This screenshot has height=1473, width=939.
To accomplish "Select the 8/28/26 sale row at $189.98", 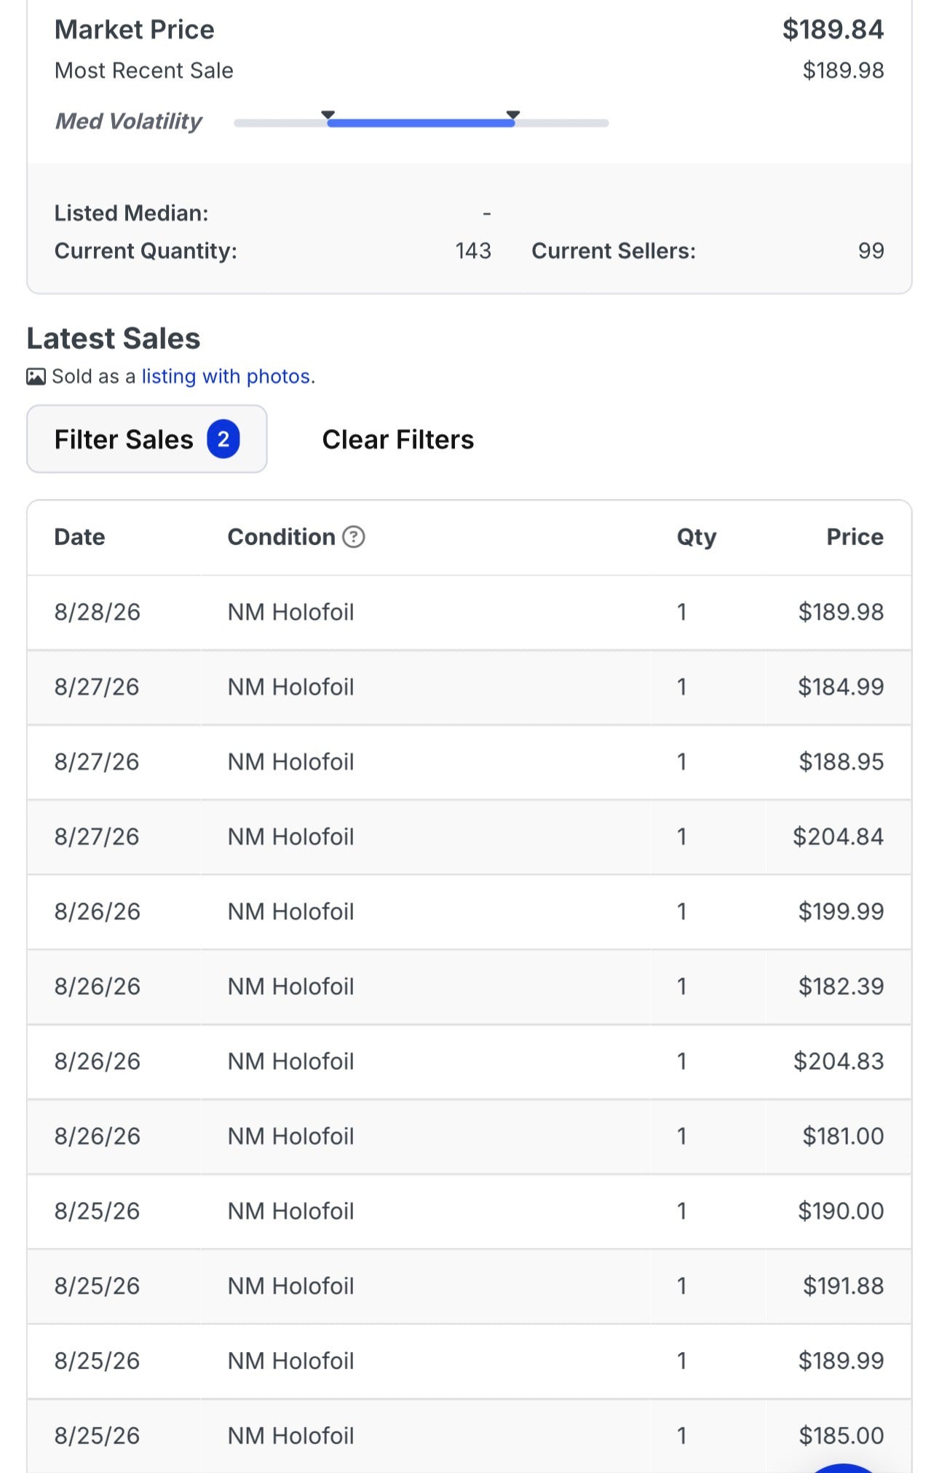I will click(x=469, y=612).
